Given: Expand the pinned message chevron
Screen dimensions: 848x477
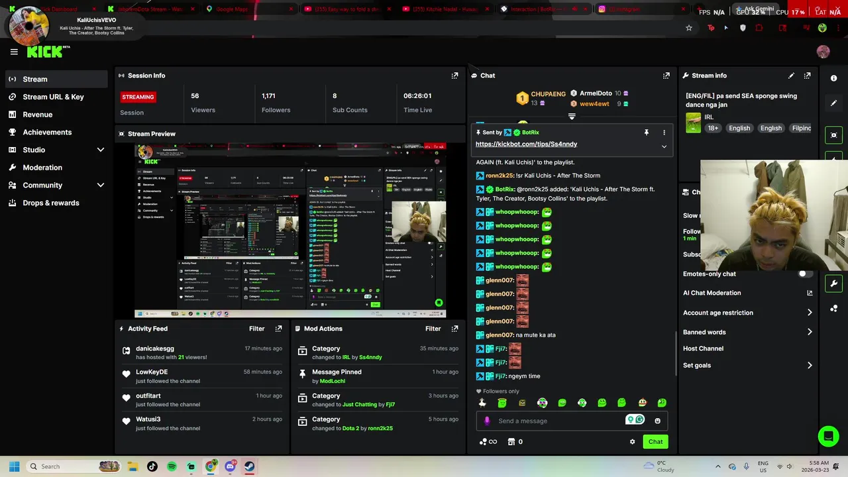Looking at the screenshot, I should [664, 146].
